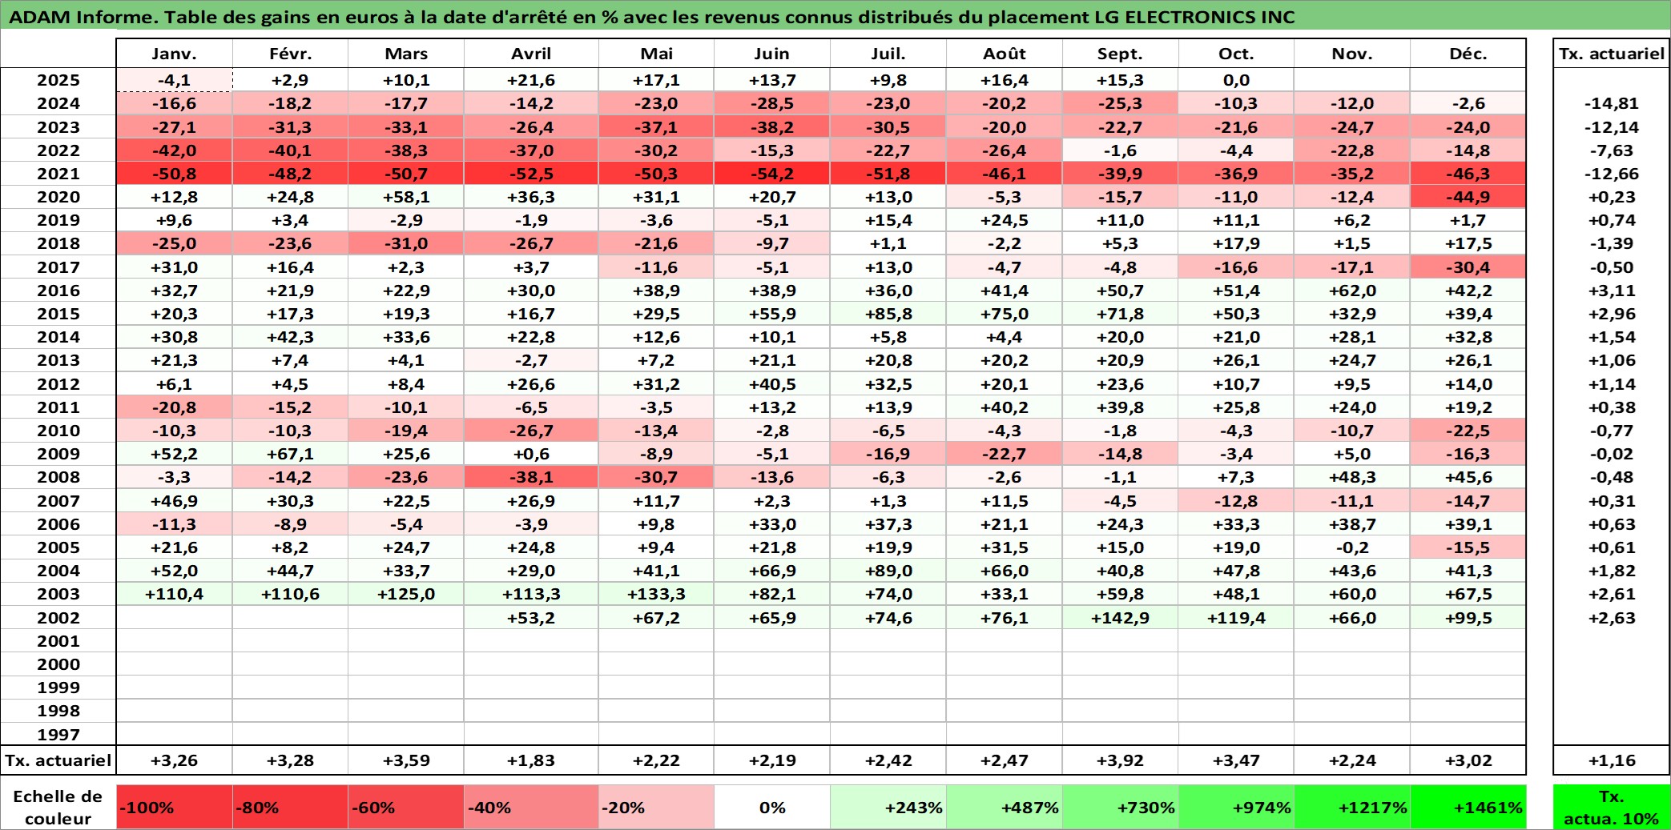This screenshot has width=1671, height=830.
Task: Click the +133,3 cell for May 2003
Action: click(656, 594)
